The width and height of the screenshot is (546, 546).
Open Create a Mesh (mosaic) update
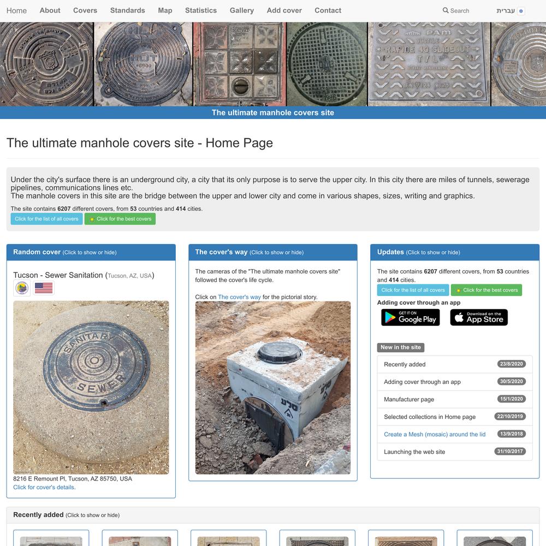pyautogui.click(x=435, y=434)
